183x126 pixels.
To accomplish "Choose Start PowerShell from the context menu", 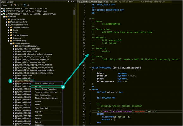I will [47, 108].
